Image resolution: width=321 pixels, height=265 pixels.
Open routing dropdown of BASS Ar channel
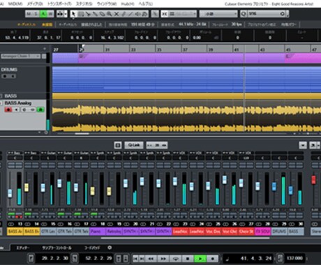(x=15, y=153)
